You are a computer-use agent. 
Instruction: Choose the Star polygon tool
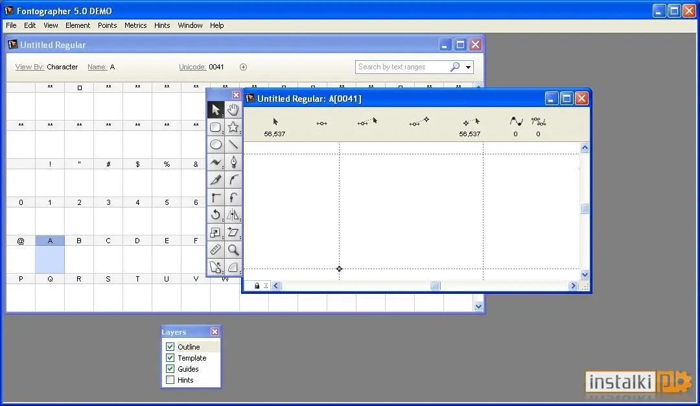(x=233, y=127)
